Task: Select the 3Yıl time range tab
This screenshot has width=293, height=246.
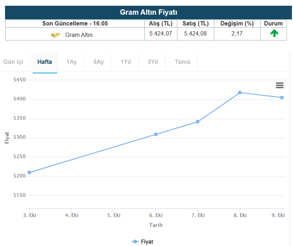Action: [x=153, y=62]
